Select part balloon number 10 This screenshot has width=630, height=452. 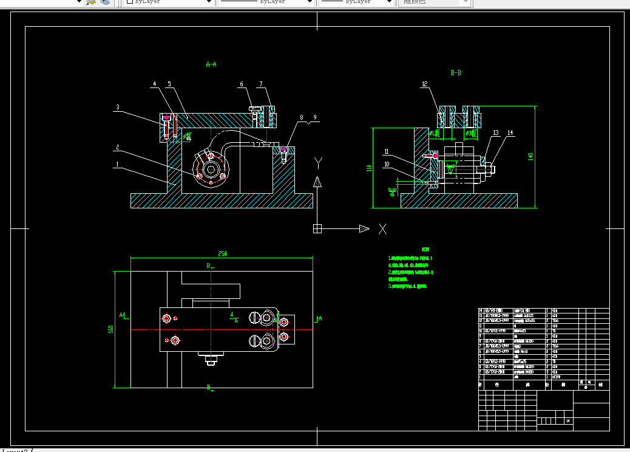(x=387, y=164)
